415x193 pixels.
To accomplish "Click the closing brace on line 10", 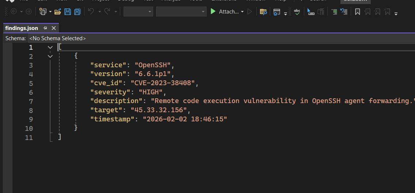I will [76, 128].
